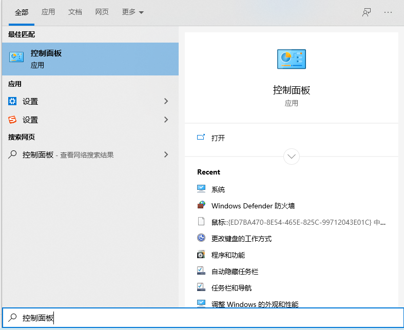Click the 程序和功能 icon
Screen dimensions: 404x330
(x=201, y=255)
